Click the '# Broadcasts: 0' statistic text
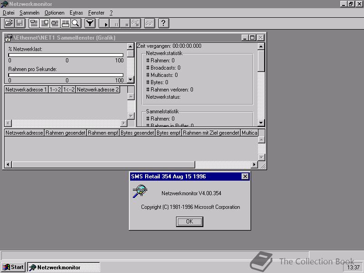 coord(163,68)
